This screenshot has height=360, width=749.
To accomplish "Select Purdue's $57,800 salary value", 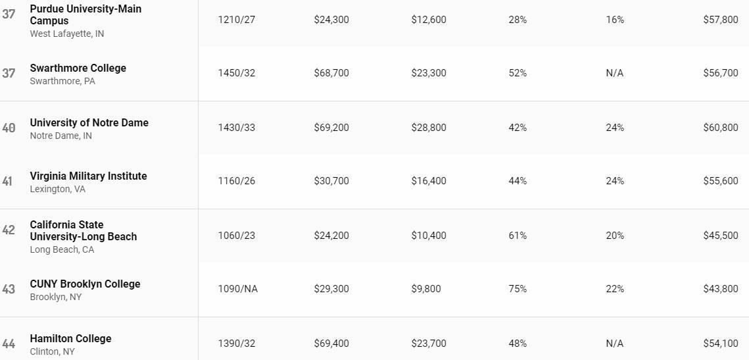I will (x=720, y=20).
